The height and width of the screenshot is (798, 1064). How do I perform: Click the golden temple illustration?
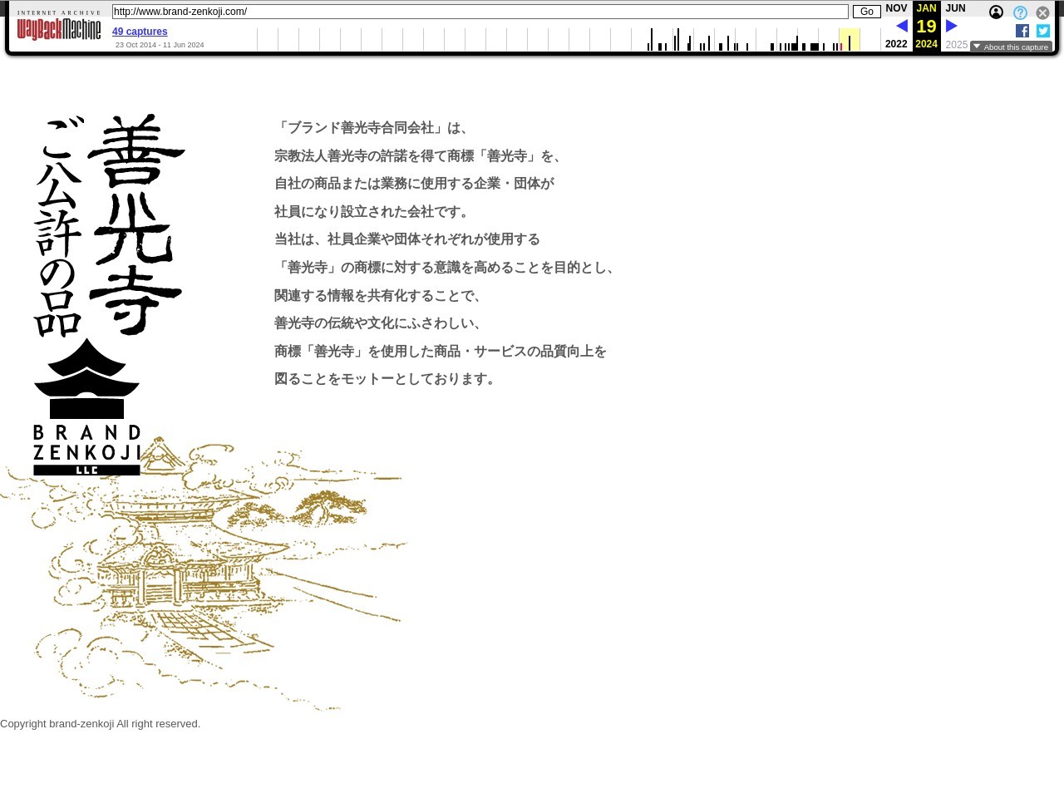click(204, 574)
